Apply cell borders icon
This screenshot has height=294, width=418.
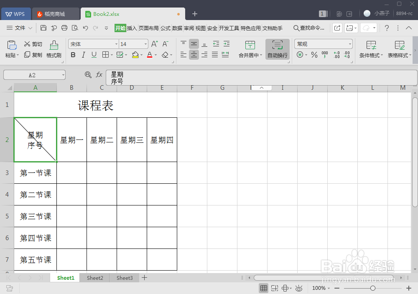(106, 55)
